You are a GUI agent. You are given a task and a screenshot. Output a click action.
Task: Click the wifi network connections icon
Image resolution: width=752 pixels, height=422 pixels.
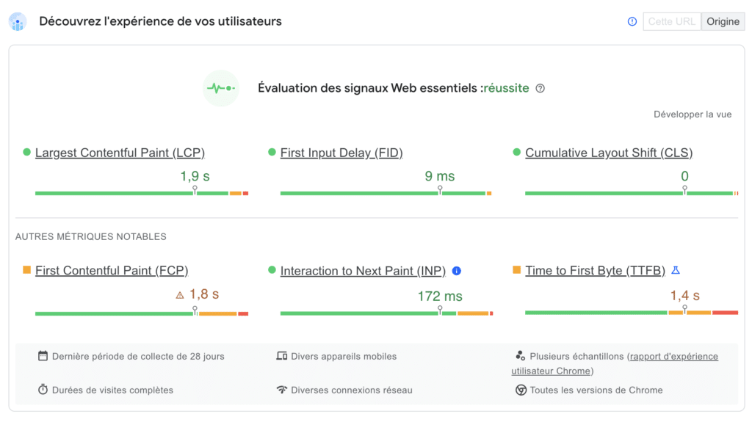point(281,390)
